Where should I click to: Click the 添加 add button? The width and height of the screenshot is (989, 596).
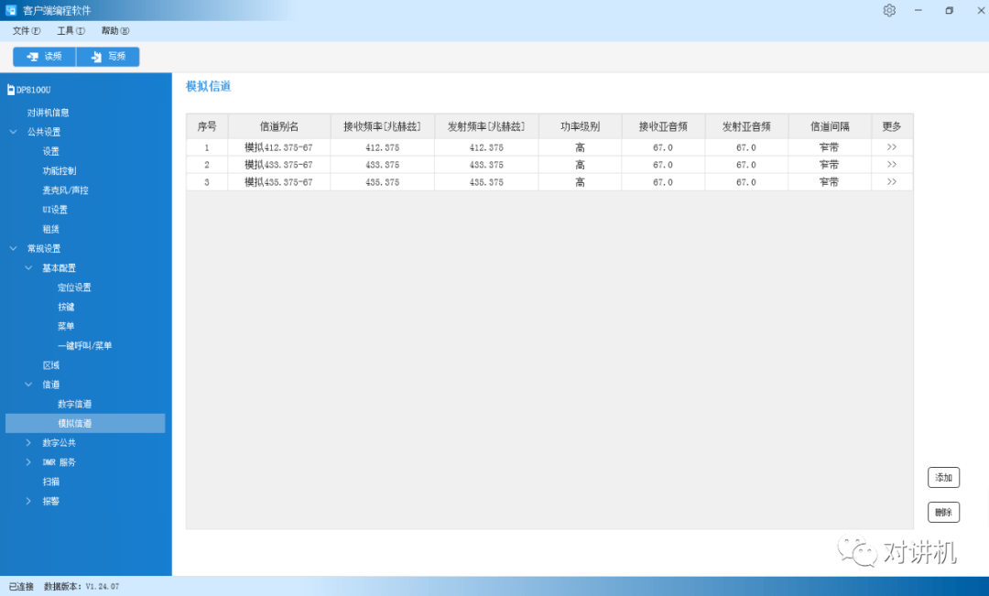click(943, 477)
